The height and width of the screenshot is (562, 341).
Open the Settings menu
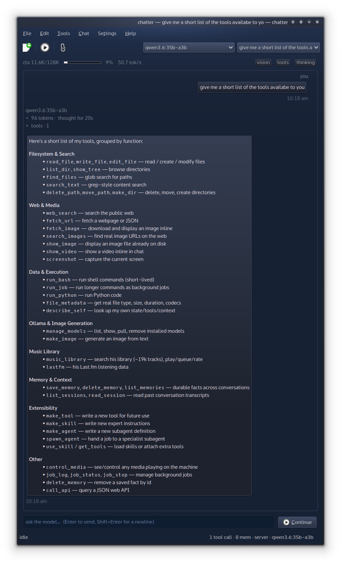(x=107, y=33)
